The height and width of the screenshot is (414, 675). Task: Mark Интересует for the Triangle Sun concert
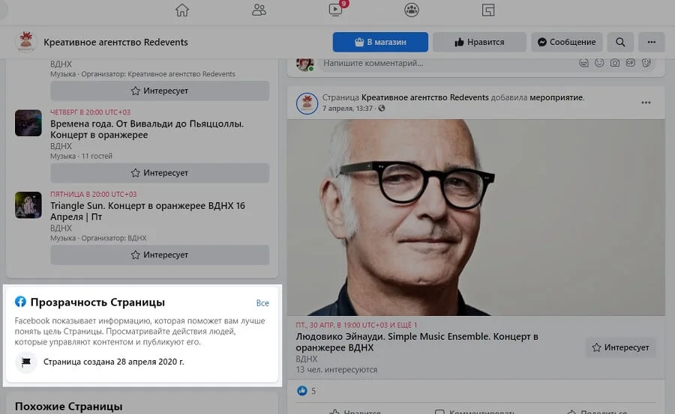(x=160, y=255)
